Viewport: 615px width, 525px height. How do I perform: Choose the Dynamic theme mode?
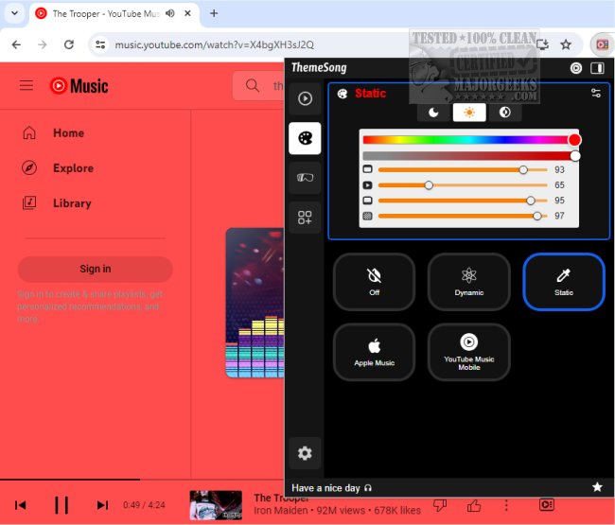468,282
